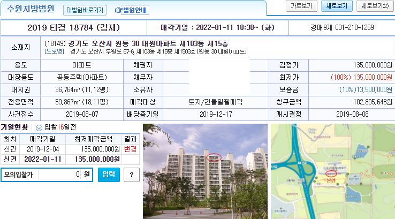Click the red 변경 result in 2019-12-04 row
This screenshot has height=219, width=395.
(130, 149)
